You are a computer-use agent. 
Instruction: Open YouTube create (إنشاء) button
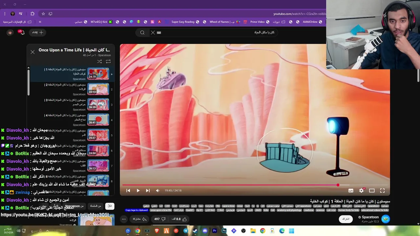pos(38,32)
